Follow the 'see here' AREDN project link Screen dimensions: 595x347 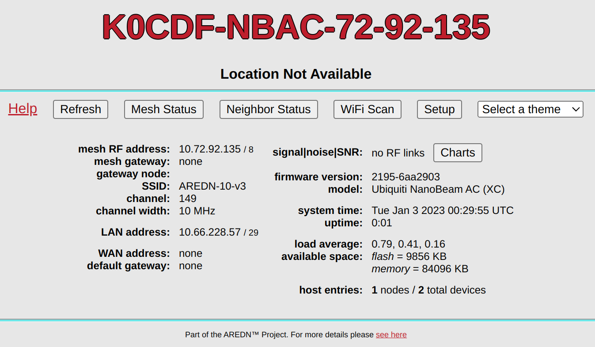coord(391,335)
